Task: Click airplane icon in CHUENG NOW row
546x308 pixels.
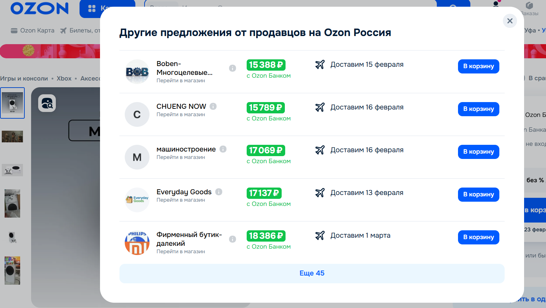Action: click(320, 107)
